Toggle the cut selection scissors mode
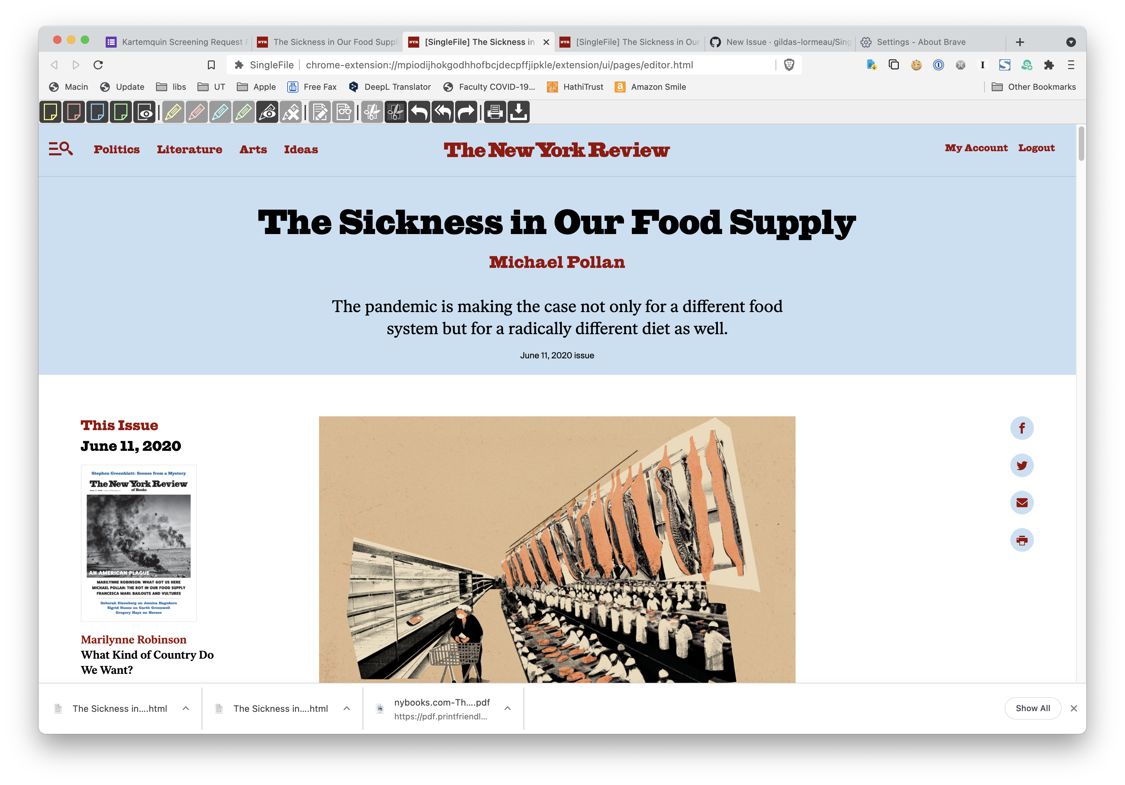 tap(372, 112)
